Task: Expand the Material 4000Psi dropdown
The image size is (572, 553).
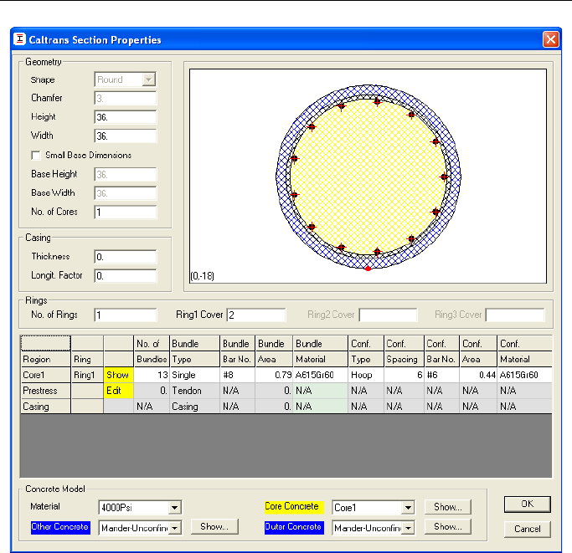Action: (x=174, y=507)
